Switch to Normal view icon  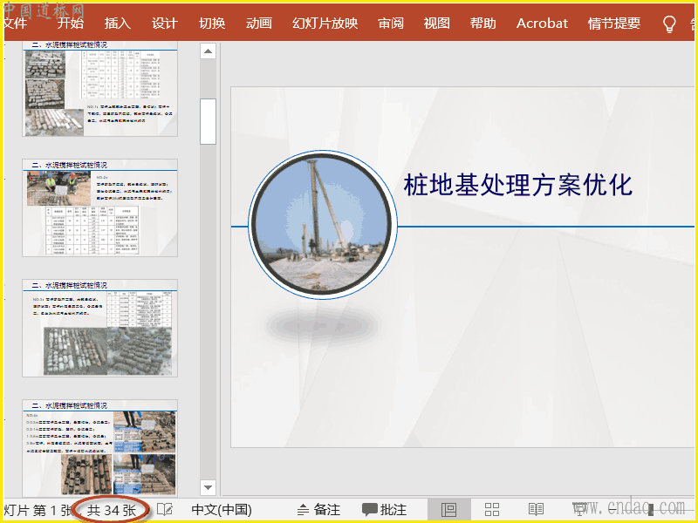pyautogui.click(x=448, y=510)
